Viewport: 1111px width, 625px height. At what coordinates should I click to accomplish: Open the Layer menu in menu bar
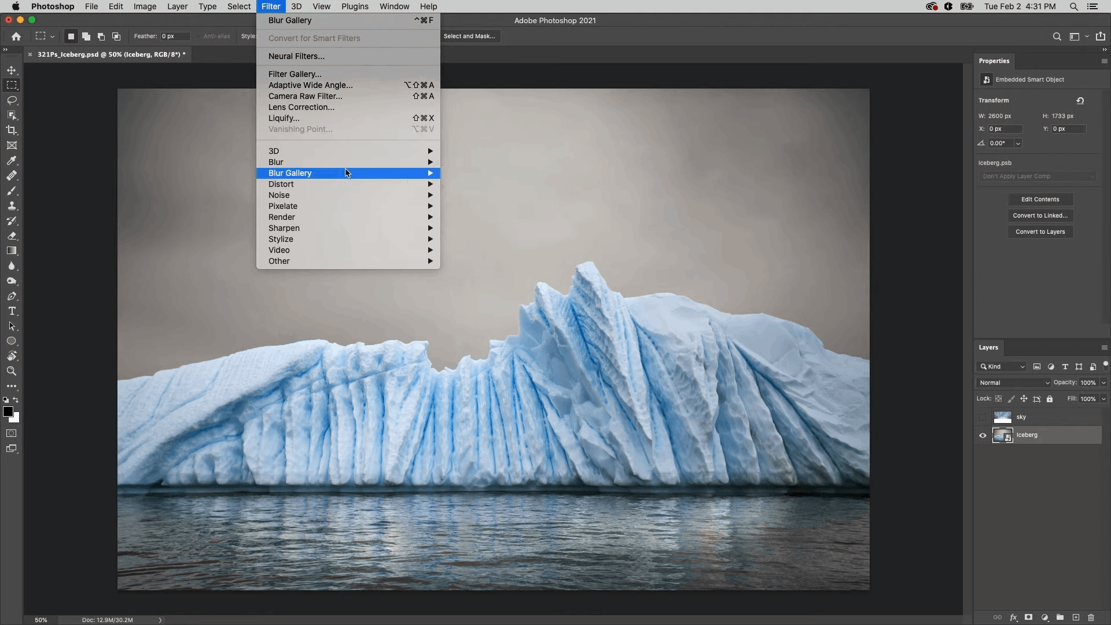click(177, 6)
